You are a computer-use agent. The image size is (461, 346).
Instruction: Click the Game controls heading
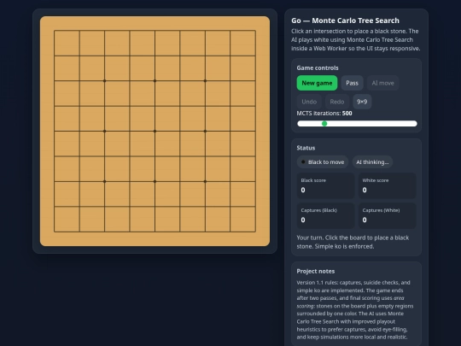(318, 68)
